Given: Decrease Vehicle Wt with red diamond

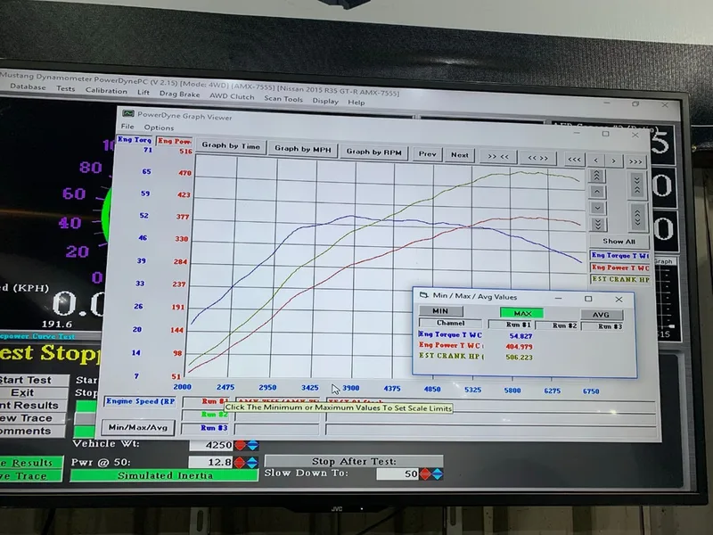Looking at the screenshot, I should tap(240, 445).
